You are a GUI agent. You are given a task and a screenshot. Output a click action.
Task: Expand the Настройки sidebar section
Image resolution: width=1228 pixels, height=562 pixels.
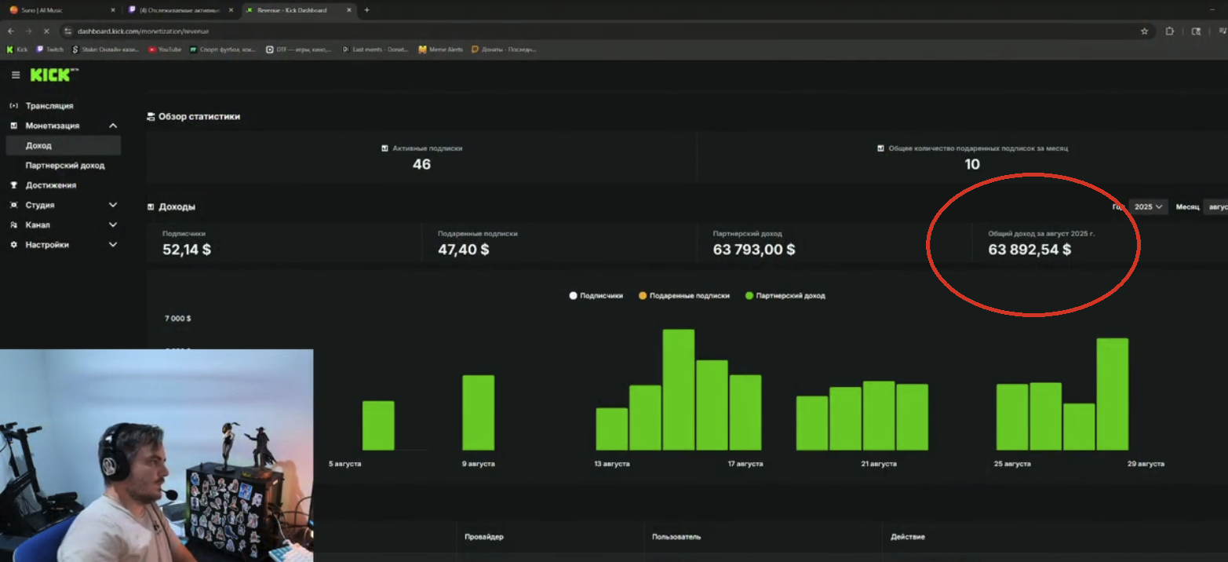113,245
